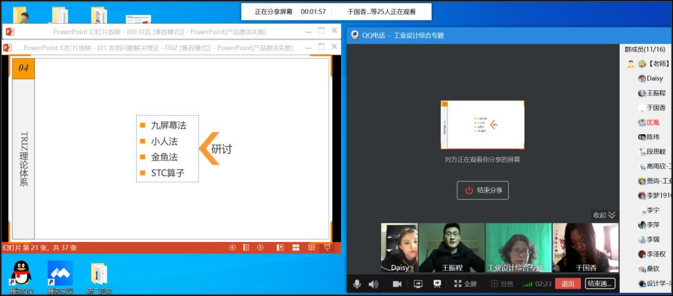Click the screen share icon in call toolbar
The image size is (673, 296).
tap(418, 284)
